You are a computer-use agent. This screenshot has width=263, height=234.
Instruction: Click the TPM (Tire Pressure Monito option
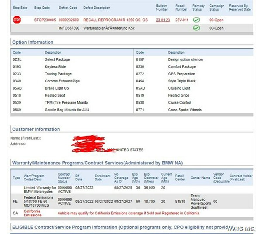[66, 103]
